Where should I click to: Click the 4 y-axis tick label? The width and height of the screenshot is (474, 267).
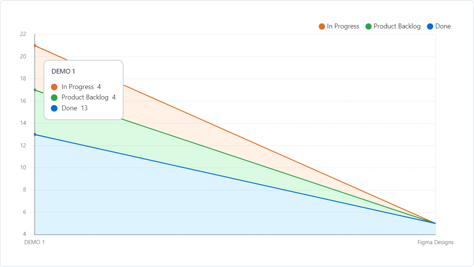25,234
